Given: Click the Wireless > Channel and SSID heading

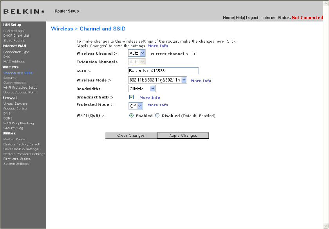Looking at the screenshot, I should [x=88, y=29].
